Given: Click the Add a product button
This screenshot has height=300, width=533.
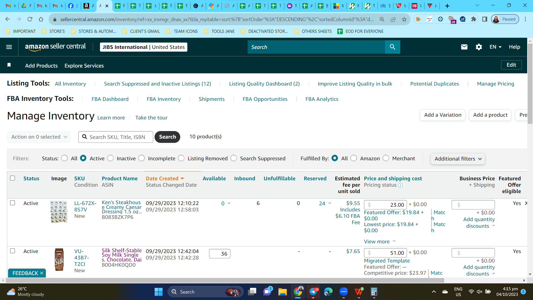Looking at the screenshot, I should 490,115.
